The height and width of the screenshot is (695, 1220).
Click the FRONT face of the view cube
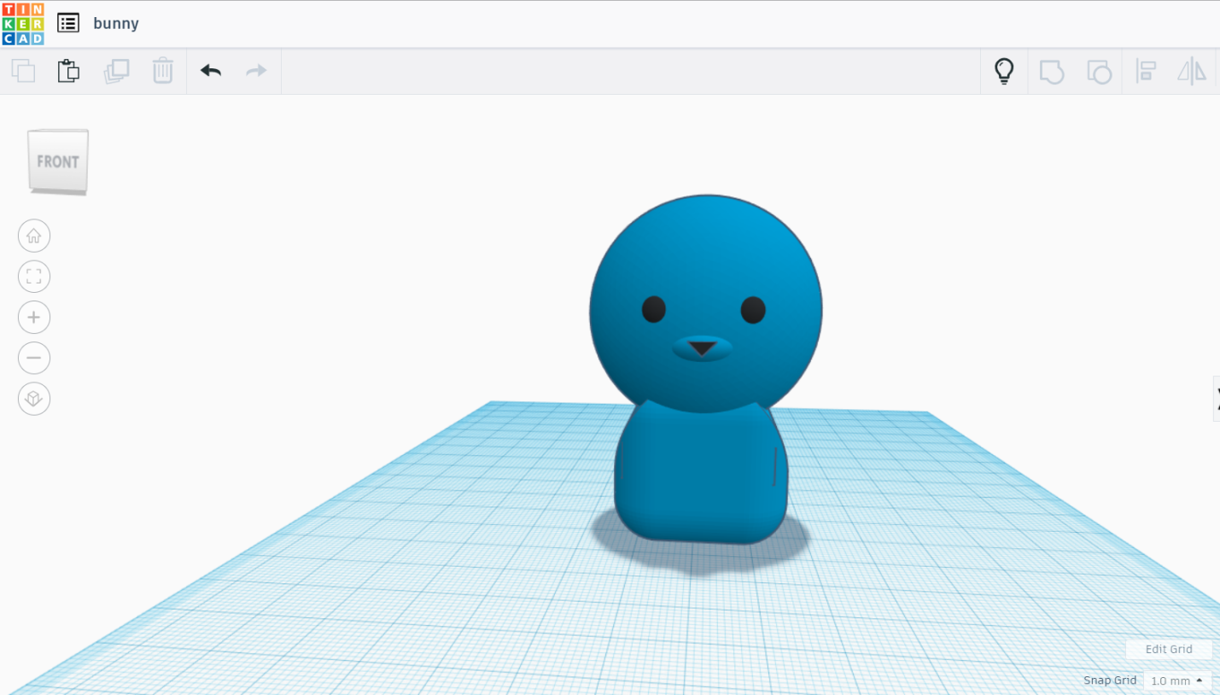coord(58,161)
